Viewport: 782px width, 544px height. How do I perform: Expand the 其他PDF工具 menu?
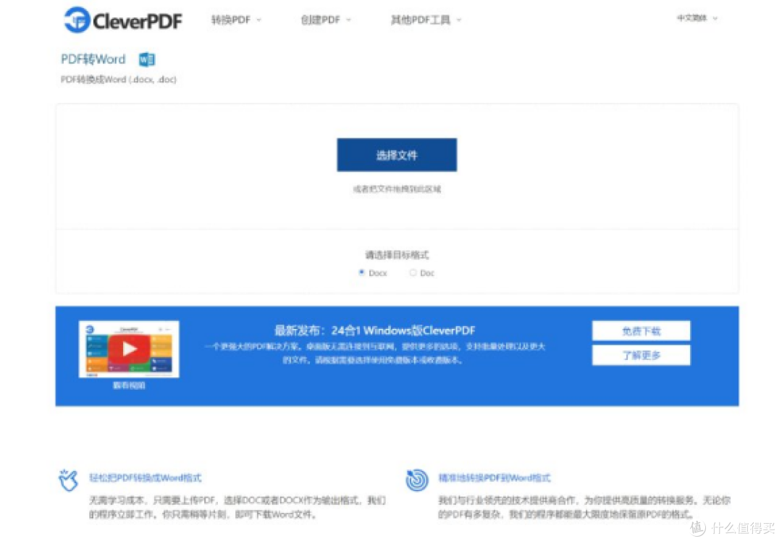click(x=426, y=20)
